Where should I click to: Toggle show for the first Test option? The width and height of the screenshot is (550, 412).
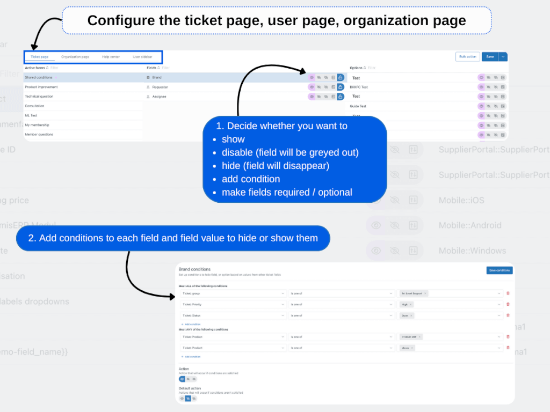pyautogui.click(x=481, y=77)
